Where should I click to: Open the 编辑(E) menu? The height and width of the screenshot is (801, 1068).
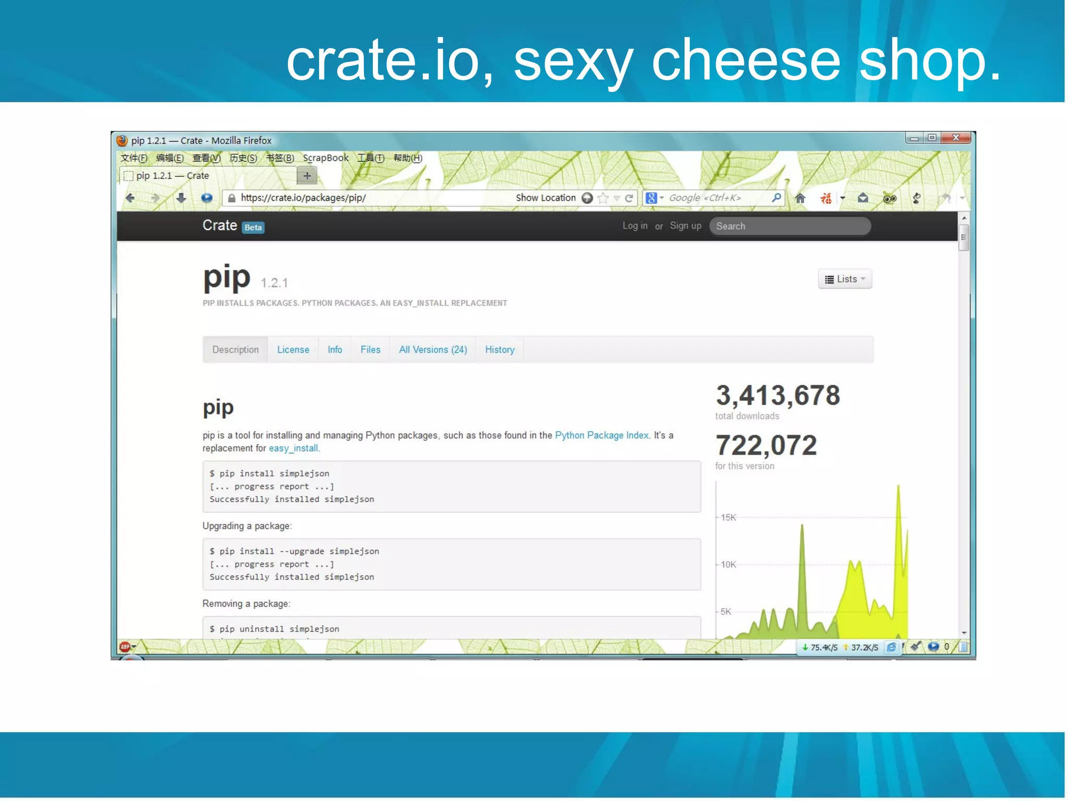170,158
